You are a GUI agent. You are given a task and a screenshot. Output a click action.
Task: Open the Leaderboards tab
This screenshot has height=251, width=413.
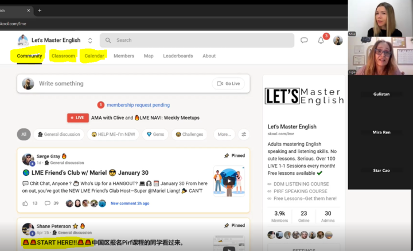(178, 56)
